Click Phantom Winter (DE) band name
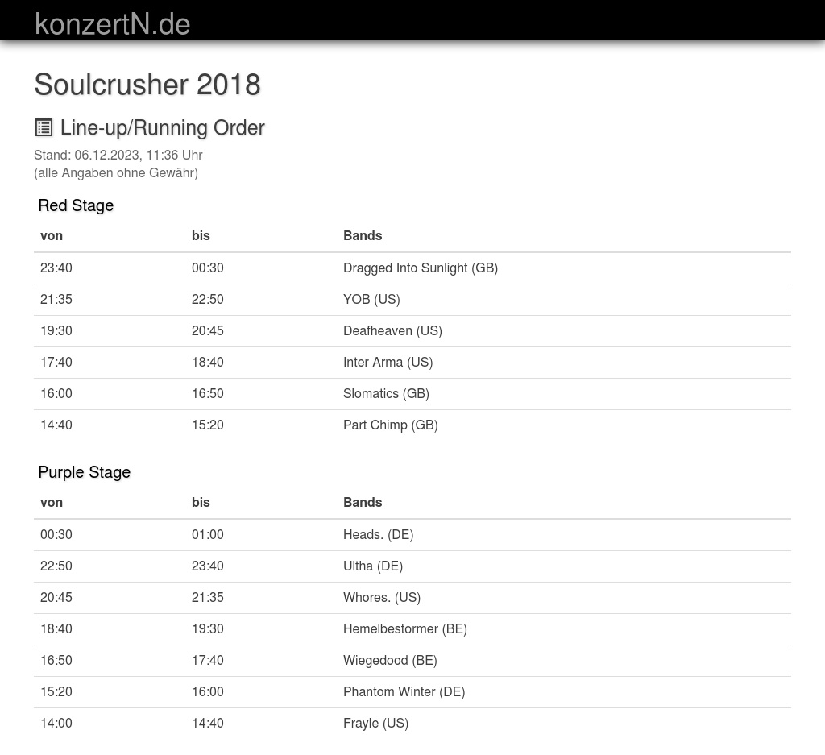 pyautogui.click(x=404, y=691)
